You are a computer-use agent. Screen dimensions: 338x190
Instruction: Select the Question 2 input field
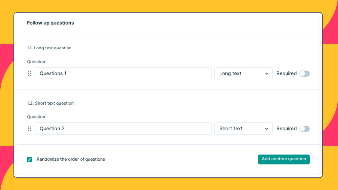pyautogui.click(x=123, y=129)
